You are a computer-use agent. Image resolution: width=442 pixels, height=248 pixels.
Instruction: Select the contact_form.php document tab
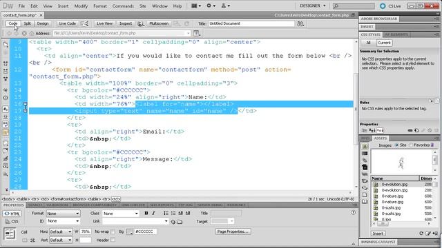point(20,15)
